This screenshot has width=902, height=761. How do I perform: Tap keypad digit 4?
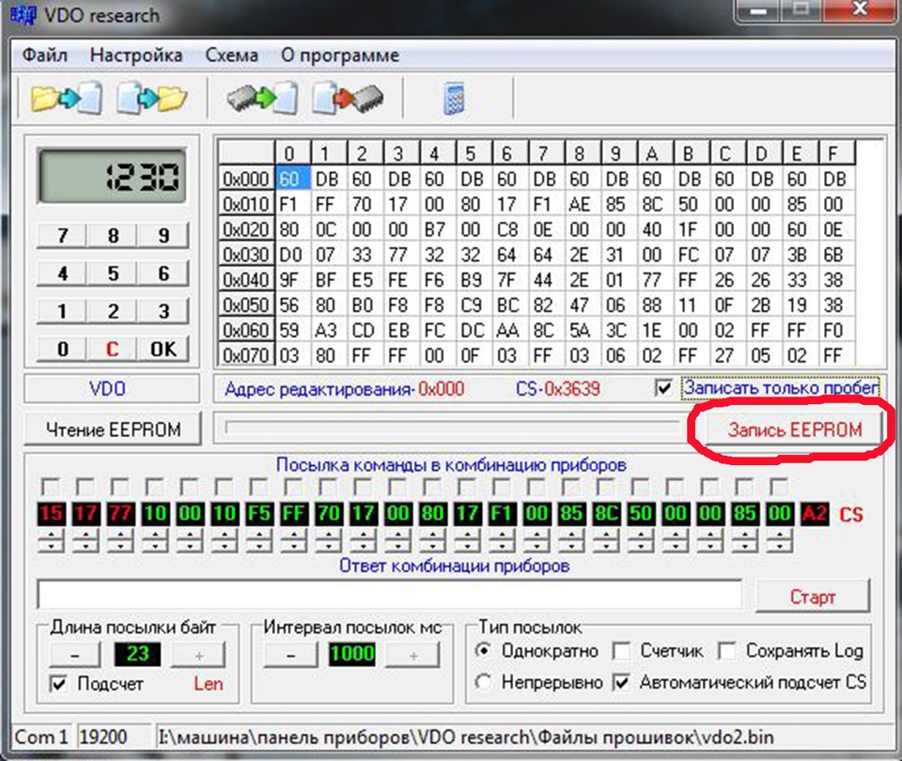62,273
